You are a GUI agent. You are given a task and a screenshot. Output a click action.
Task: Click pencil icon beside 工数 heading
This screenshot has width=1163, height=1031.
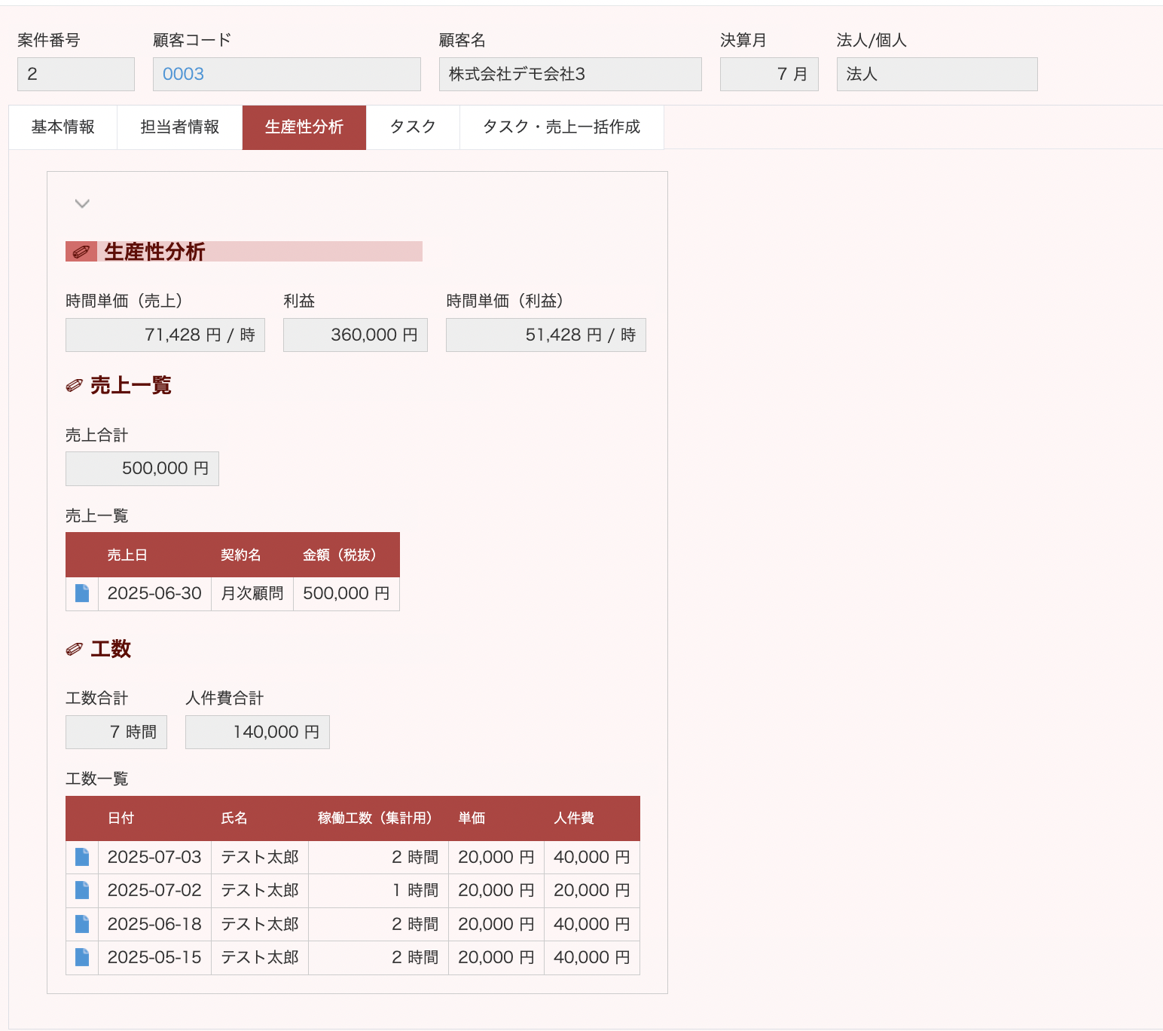pos(74,650)
